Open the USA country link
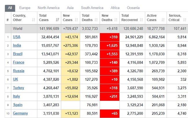The image size is (188, 118). click(16, 37)
